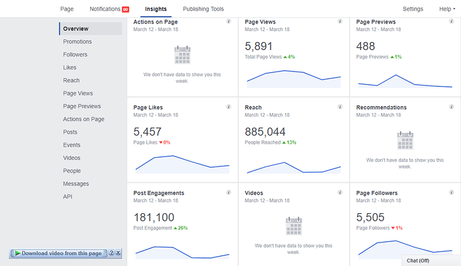
Task: Open the Page tab
Action: tap(67, 9)
